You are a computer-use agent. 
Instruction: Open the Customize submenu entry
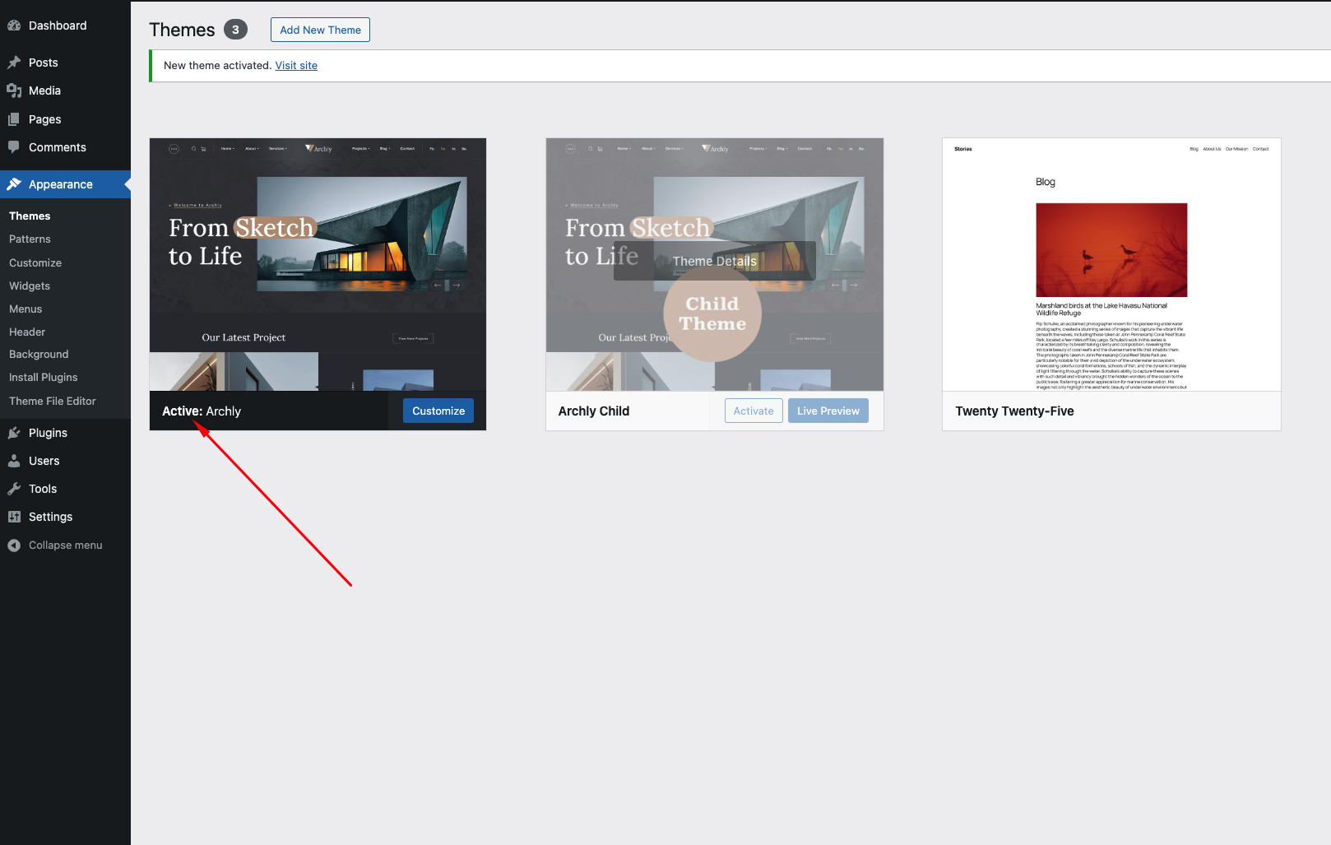(x=35, y=262)
